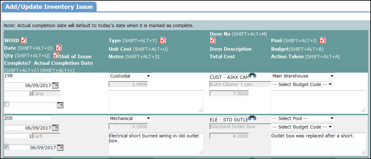Viewport: 371px width, 159px height.
Task: Open calendar picker for WOID 200 date
Action: (x=55, y=128)
